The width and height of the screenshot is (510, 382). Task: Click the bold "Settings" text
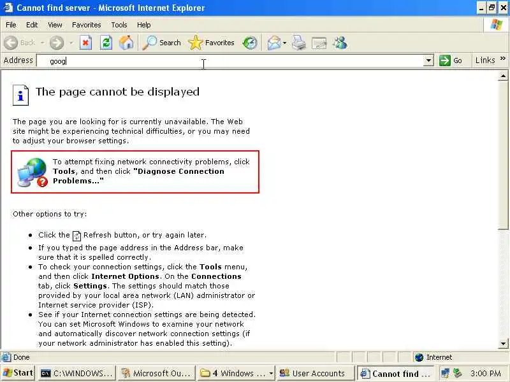click(x=90, y=286)
